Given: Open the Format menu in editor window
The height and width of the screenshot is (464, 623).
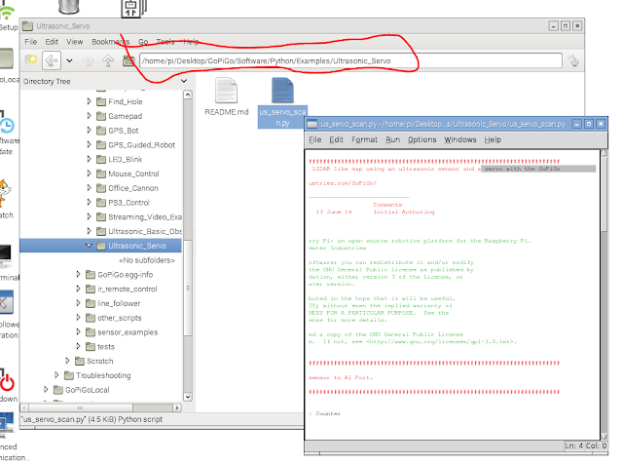Looking at the screenshot, I should [364, 139].
